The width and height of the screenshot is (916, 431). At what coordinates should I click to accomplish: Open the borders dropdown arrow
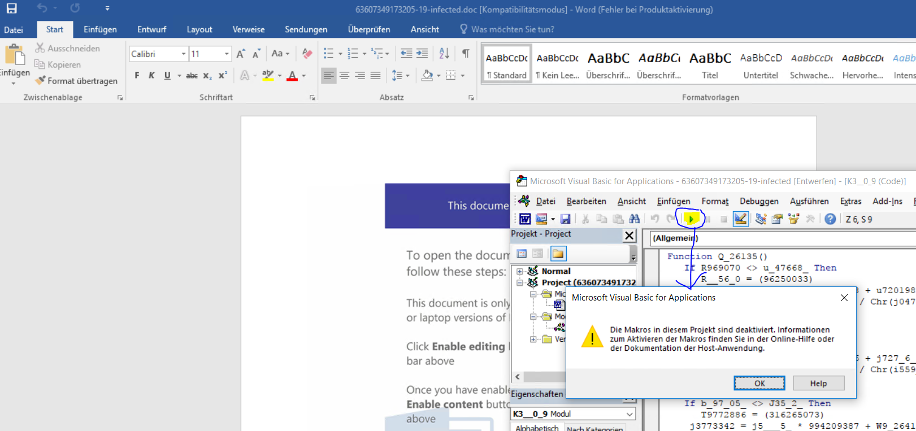463,75
